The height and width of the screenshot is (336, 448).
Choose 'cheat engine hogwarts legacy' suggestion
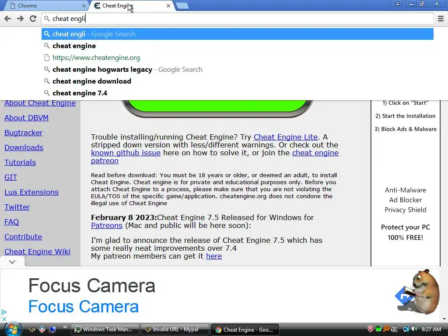point(238,70)
